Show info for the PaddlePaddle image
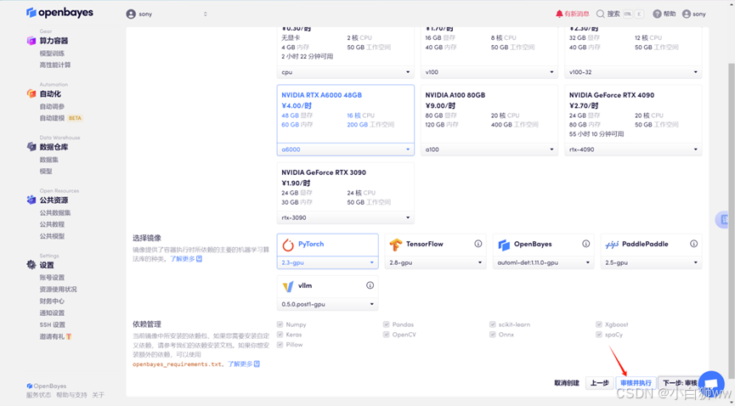Screen dimensions: 735x406 pos(693,244)
